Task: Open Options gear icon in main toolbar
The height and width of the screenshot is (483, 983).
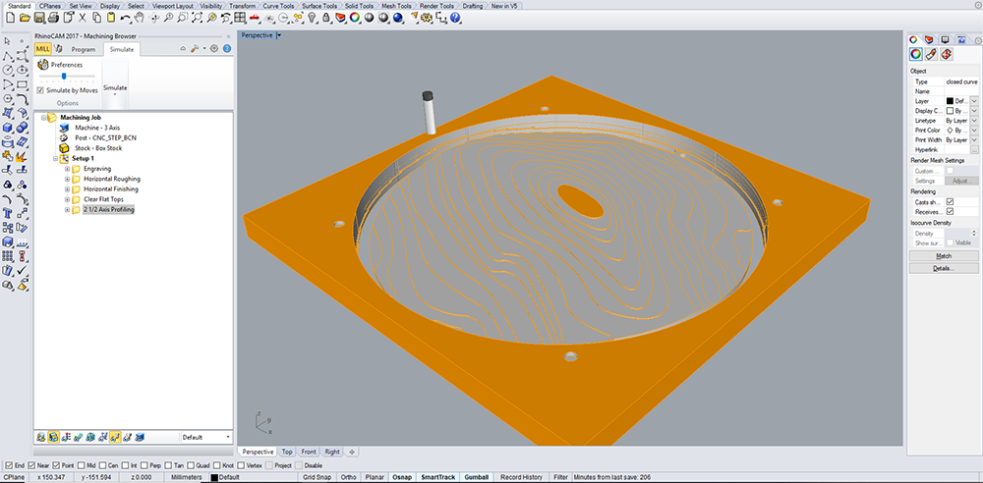Action: click(x=427, y=18)
